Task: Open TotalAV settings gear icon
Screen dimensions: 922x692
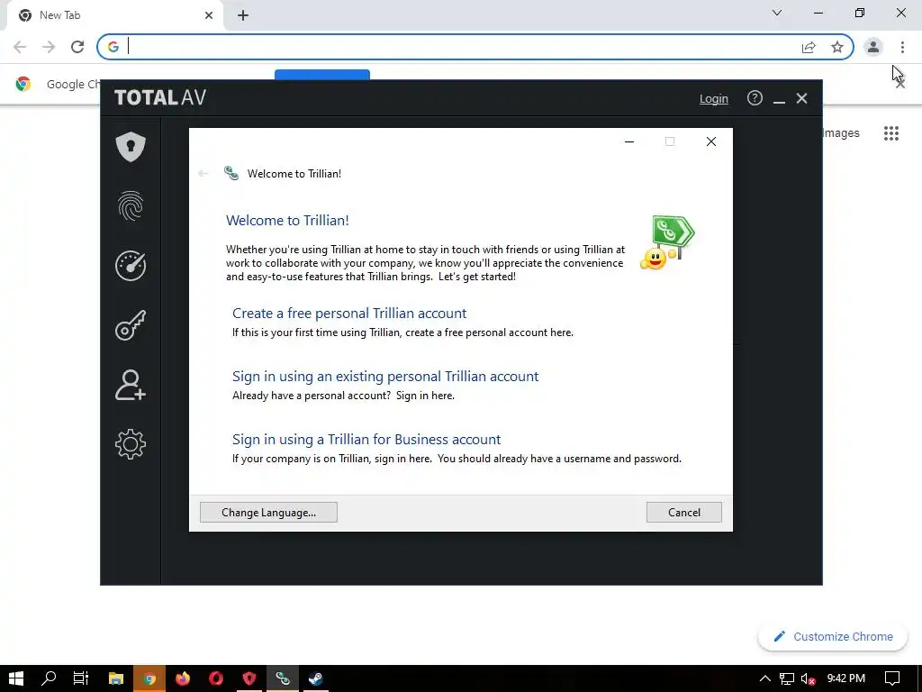Action: [x=131, y=444]
